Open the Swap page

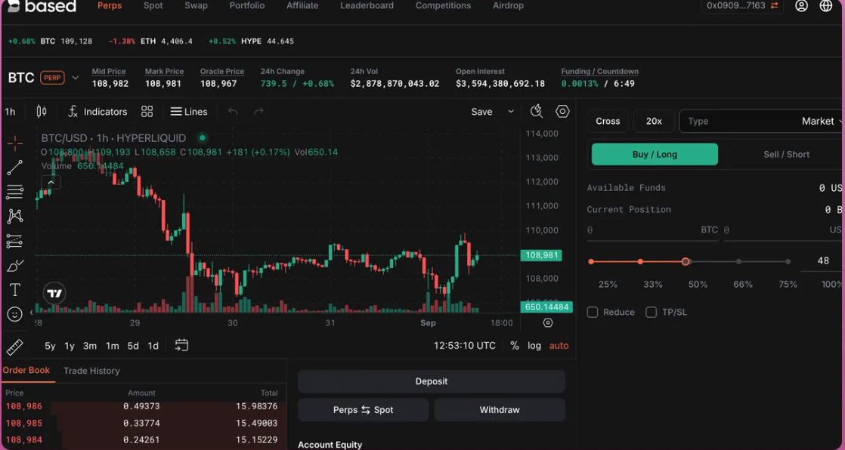(x=197, y=5)
